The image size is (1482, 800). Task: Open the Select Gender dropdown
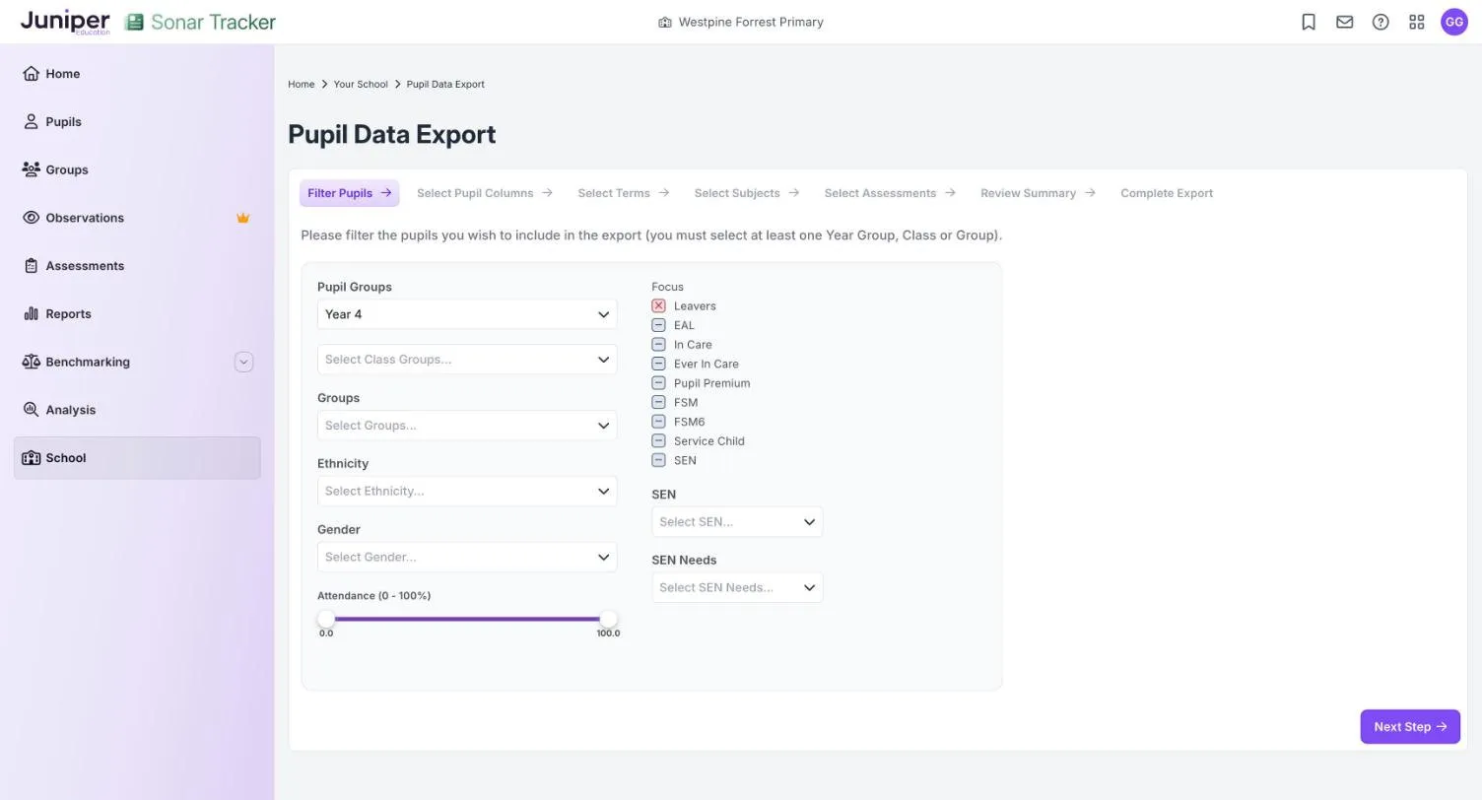(467, 557)
